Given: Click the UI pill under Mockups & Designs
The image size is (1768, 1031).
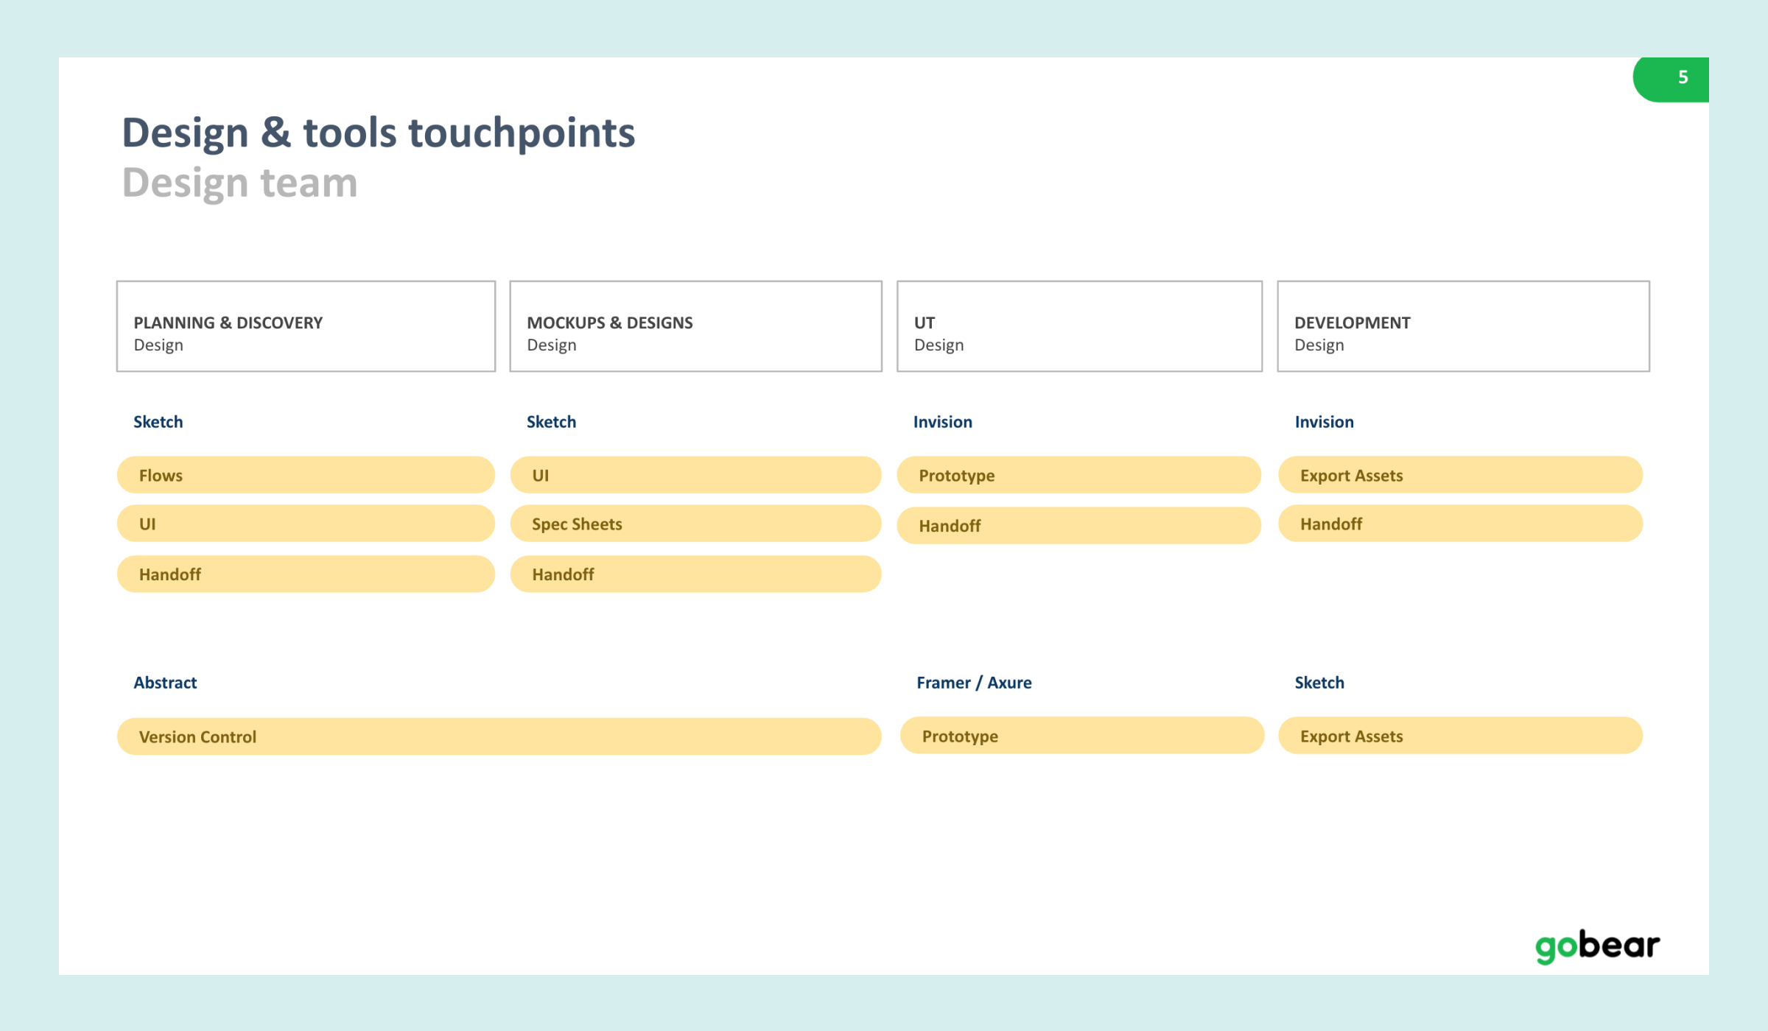Looking at the screenshot, I should (x=695, y=475).
